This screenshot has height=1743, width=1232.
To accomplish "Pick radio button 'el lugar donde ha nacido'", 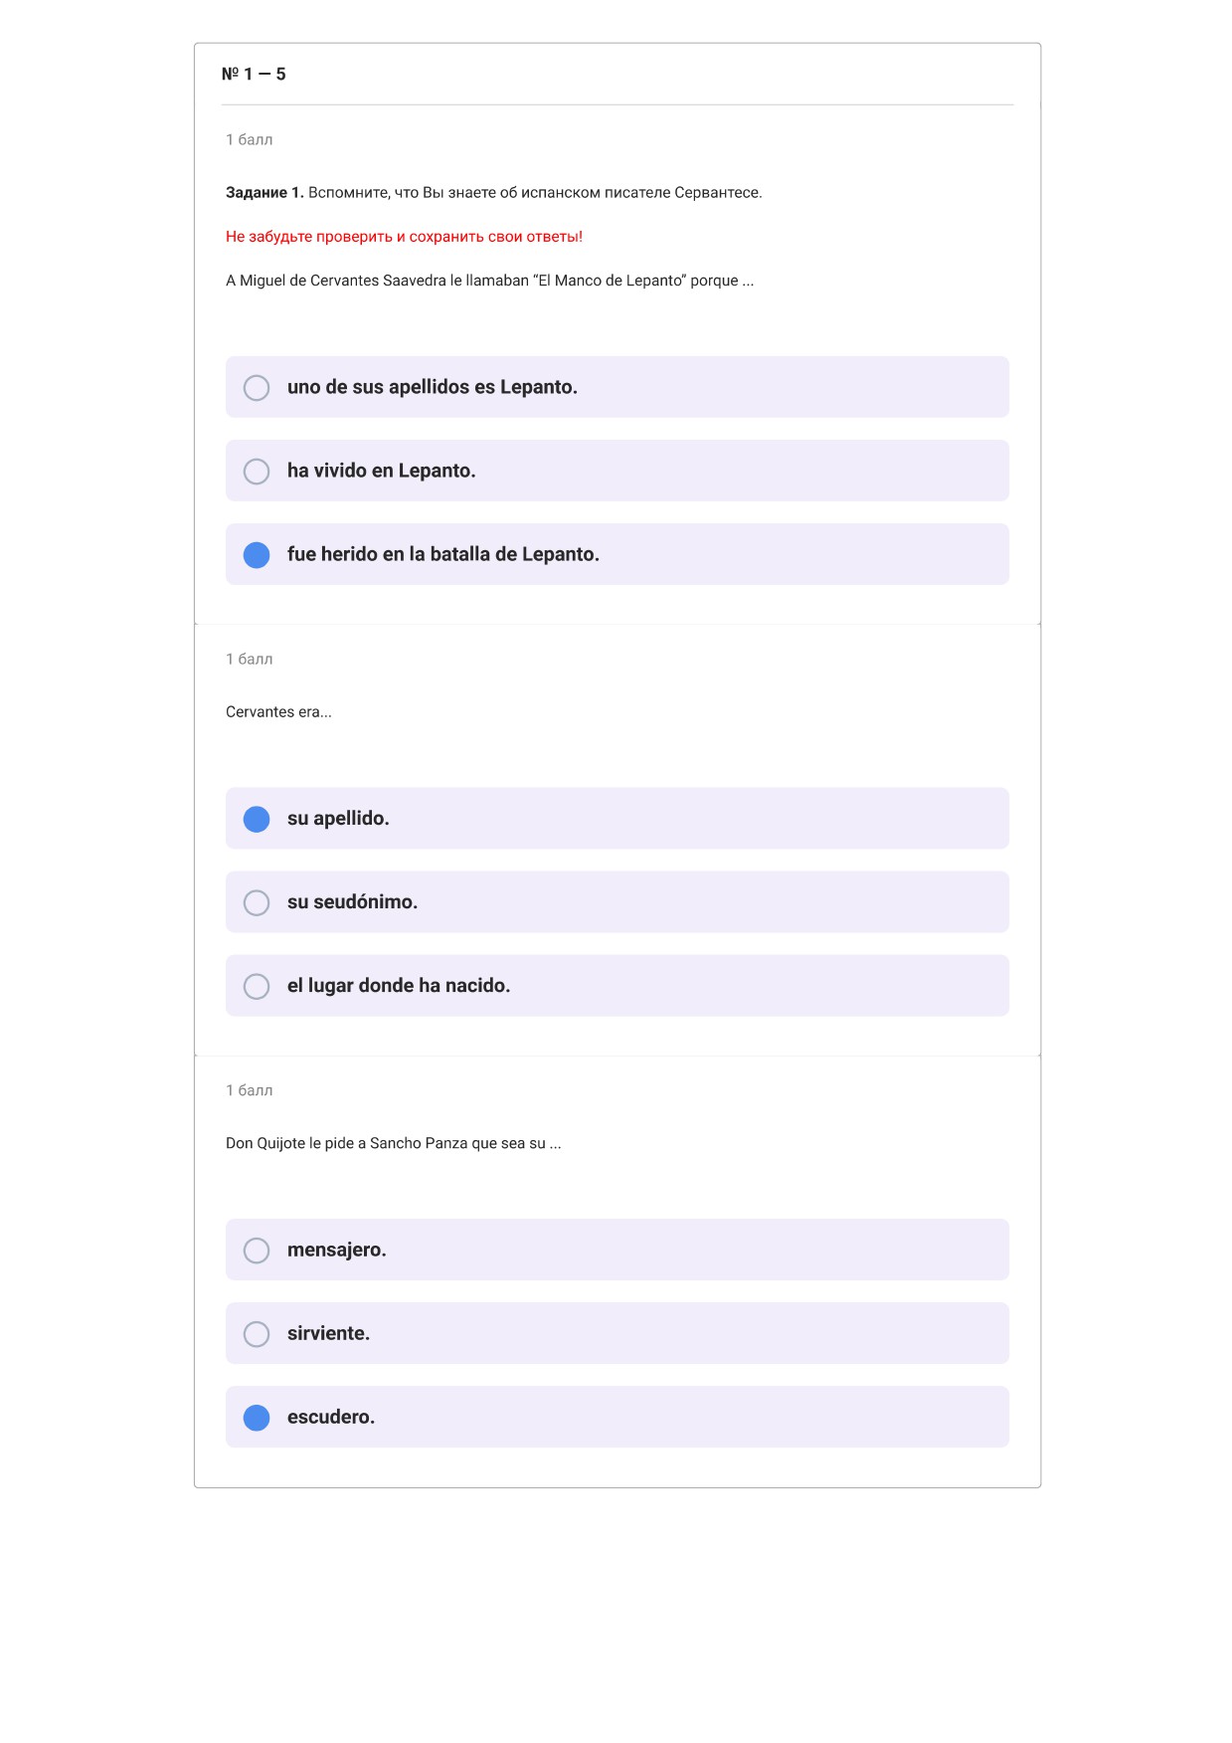I will click(257, 986).
